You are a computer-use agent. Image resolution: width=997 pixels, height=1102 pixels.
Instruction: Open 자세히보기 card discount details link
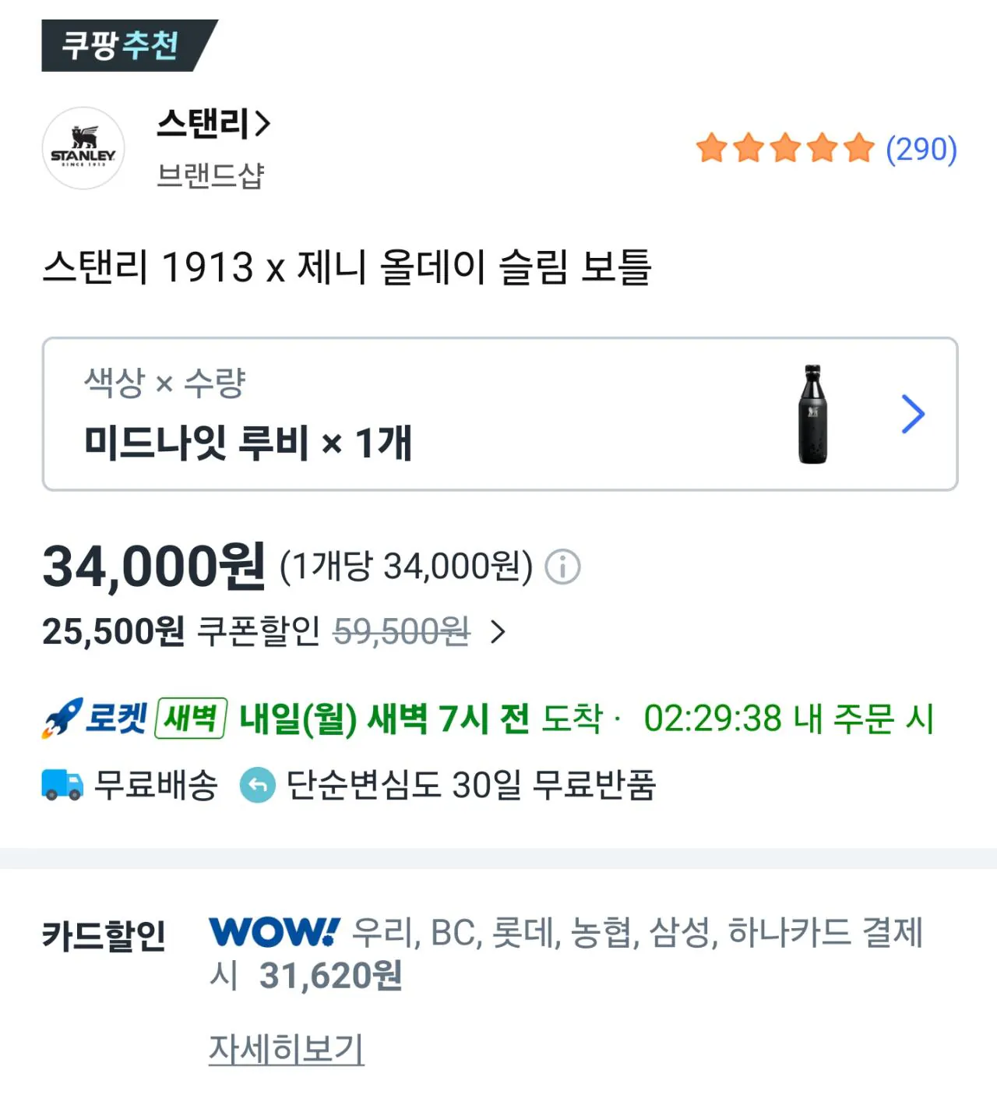(x=286, y=1048)
